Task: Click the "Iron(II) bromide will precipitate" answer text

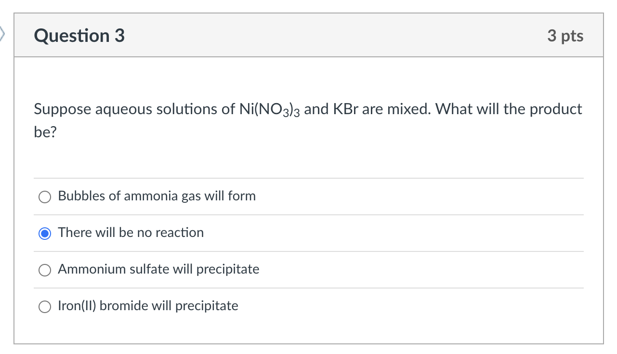Action: tap(148, 306)
